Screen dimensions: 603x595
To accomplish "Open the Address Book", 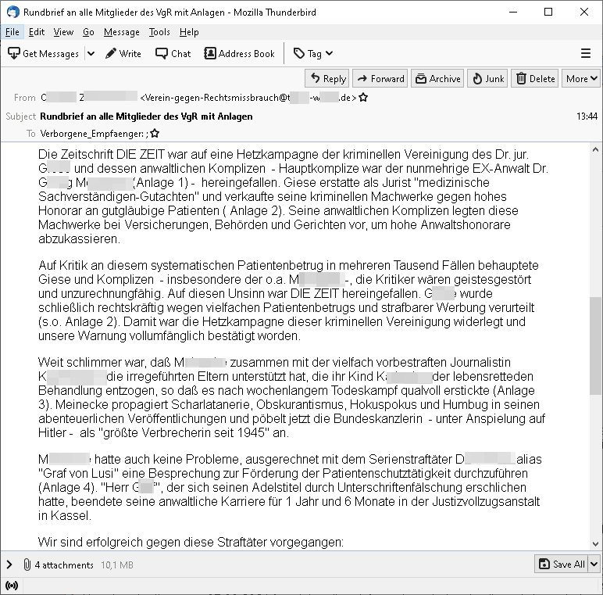I will (239, 53).
